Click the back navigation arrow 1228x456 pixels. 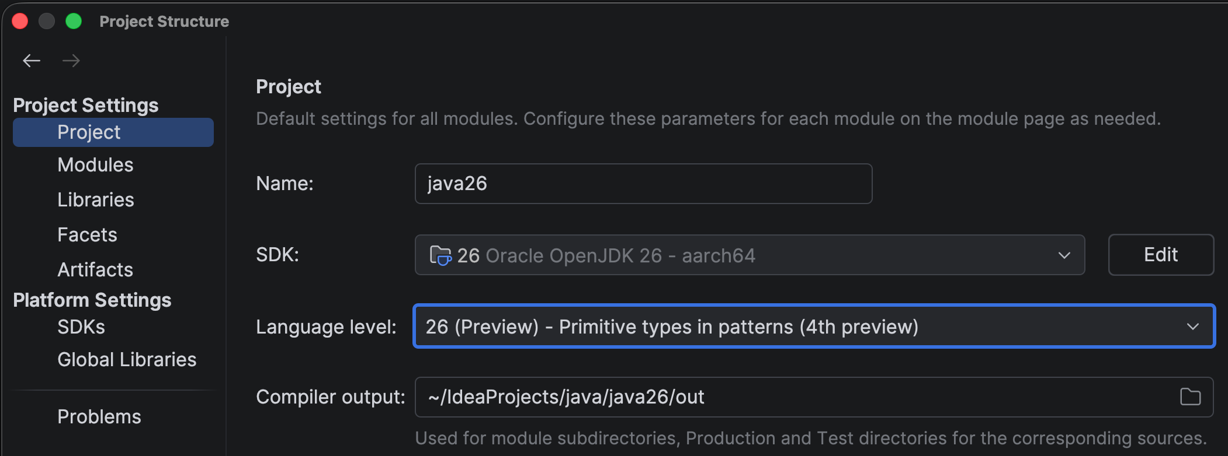(x=32, y=61)
